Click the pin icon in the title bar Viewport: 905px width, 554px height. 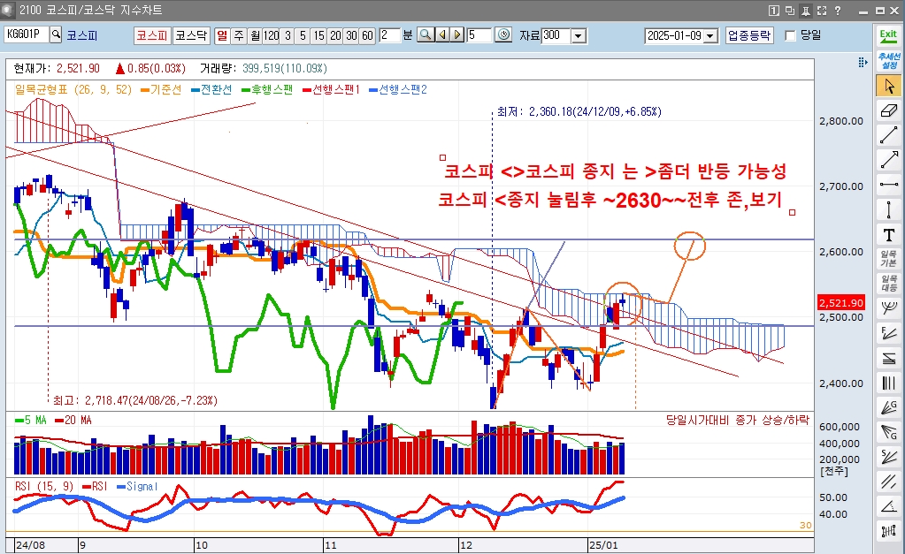point(806,11)
